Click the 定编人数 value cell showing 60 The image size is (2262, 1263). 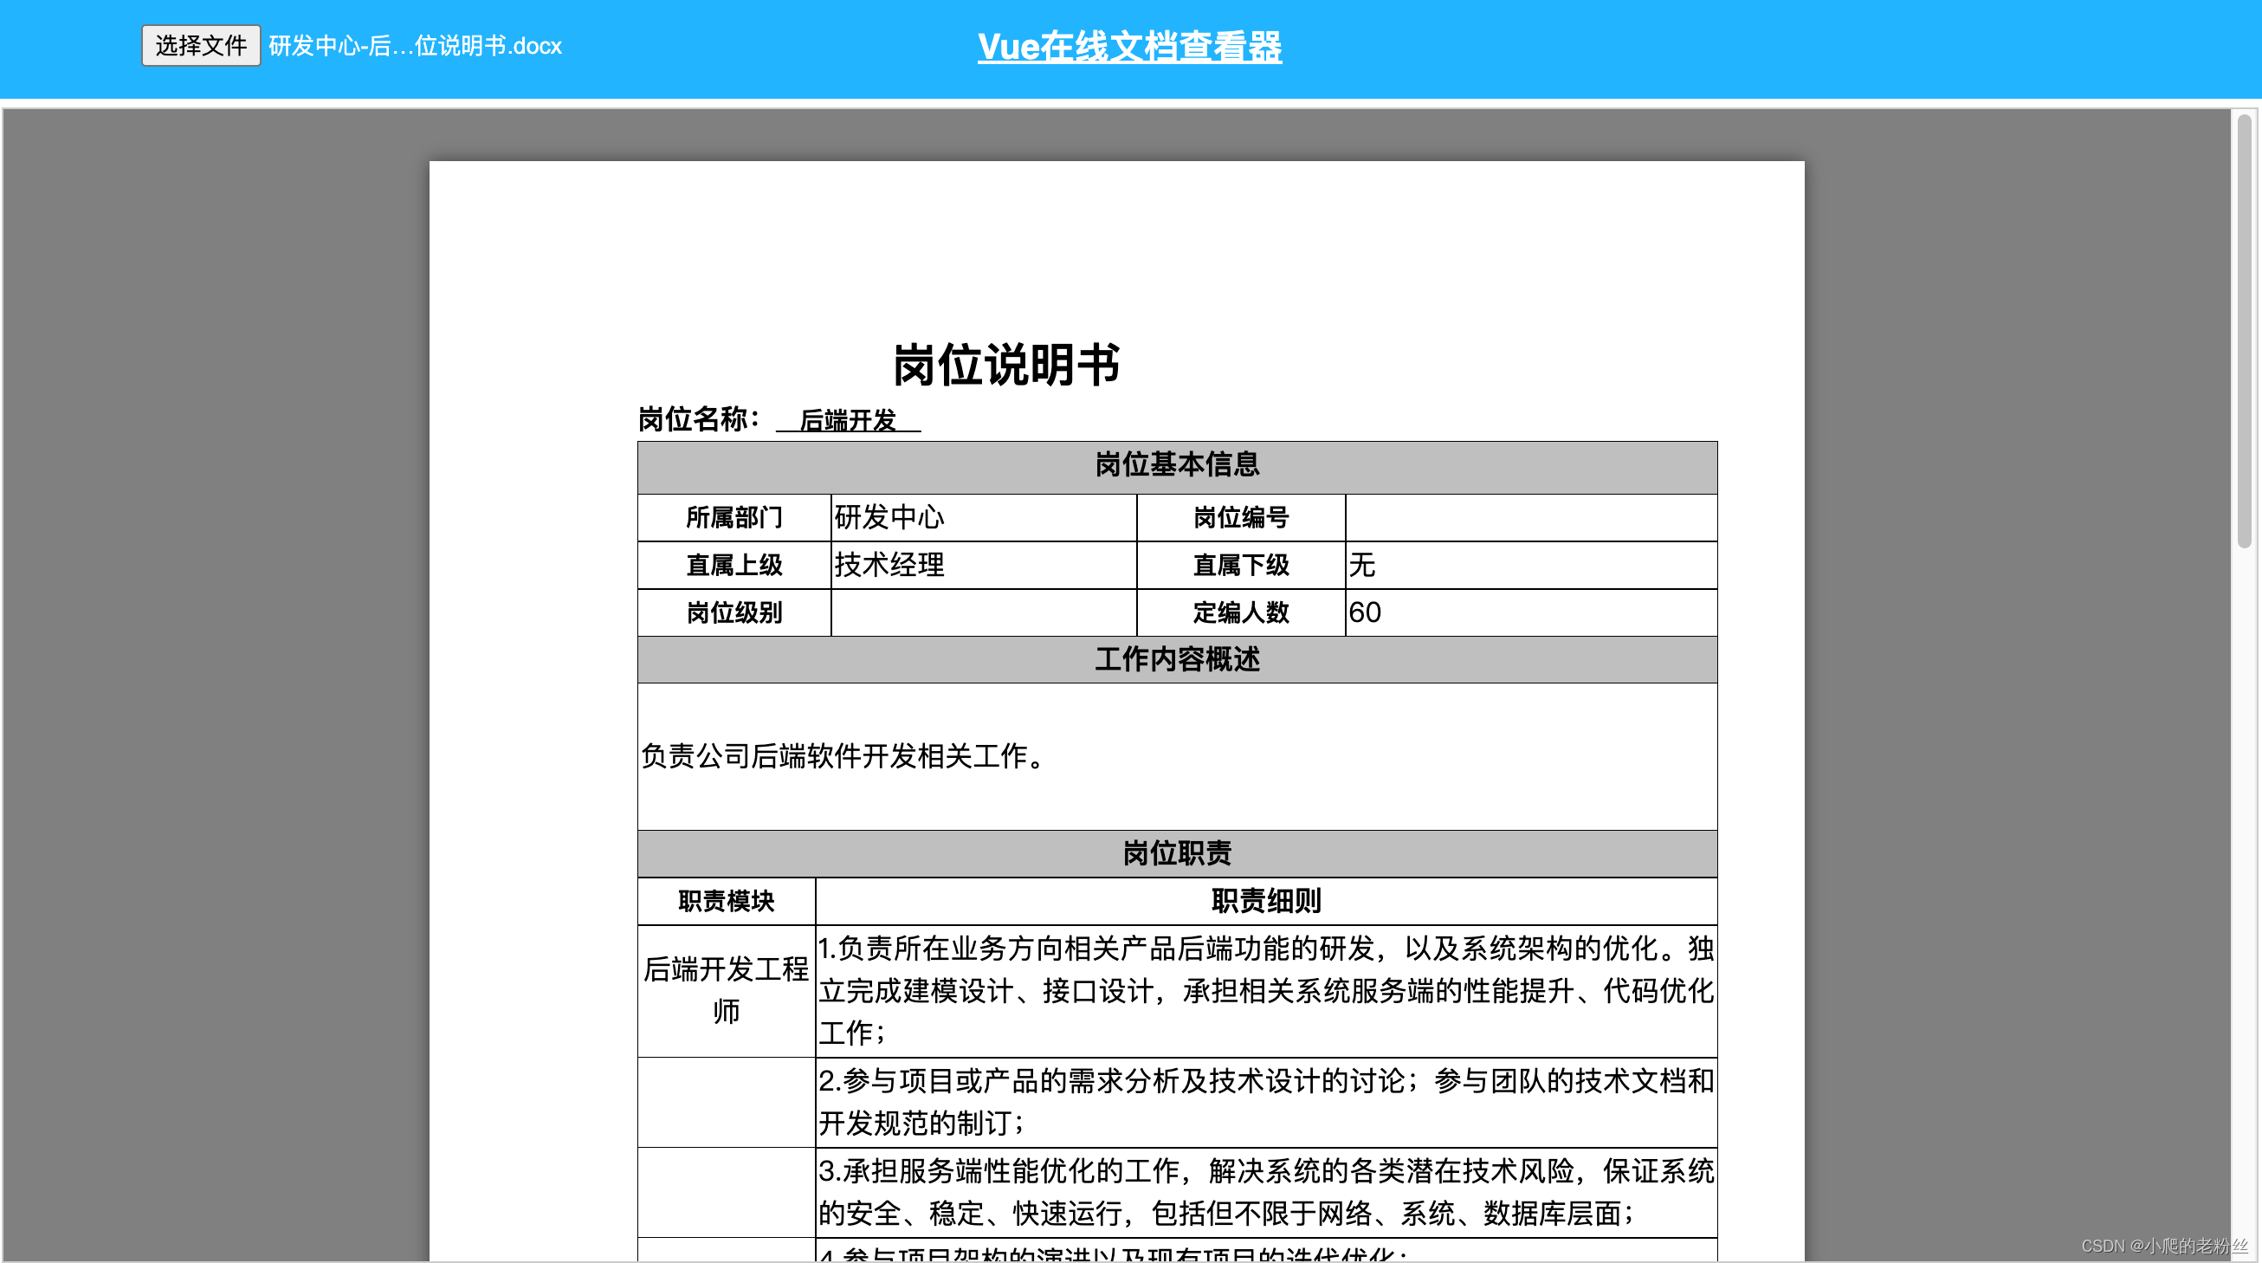[x=1365, y=612]
